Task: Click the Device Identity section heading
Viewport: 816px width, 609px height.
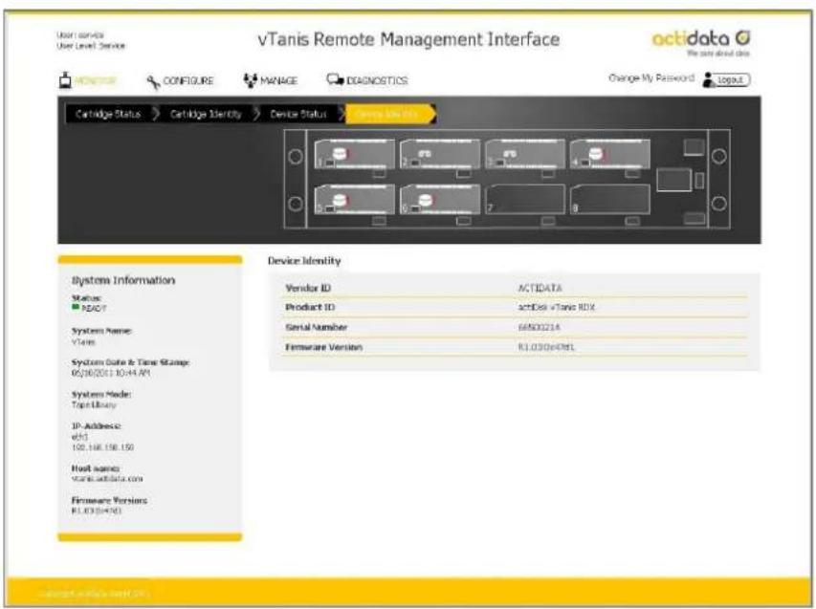Action: coord(304,261)
